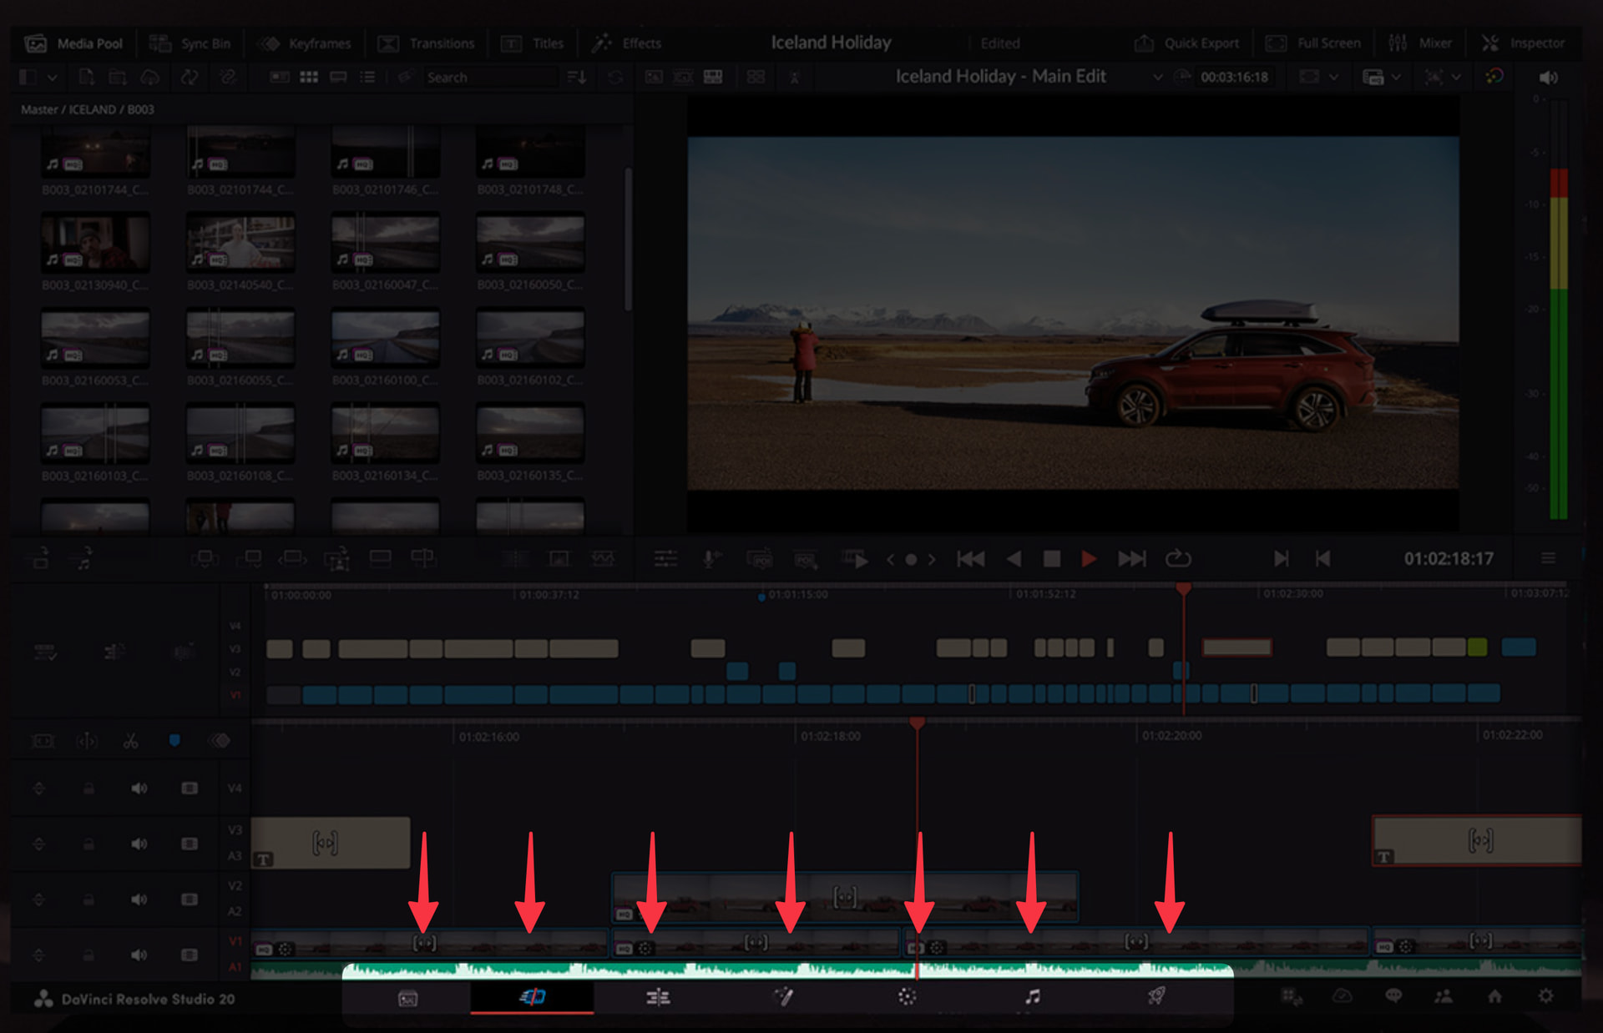The width and height of the screenshot is (1603, 1033).
Task: Select the B003_02140540_C clip thumbnail
Action: (x=240, y=242)
